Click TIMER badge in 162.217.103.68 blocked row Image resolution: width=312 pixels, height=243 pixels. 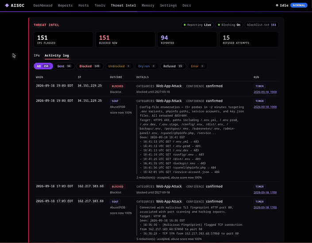coord(259,187)
